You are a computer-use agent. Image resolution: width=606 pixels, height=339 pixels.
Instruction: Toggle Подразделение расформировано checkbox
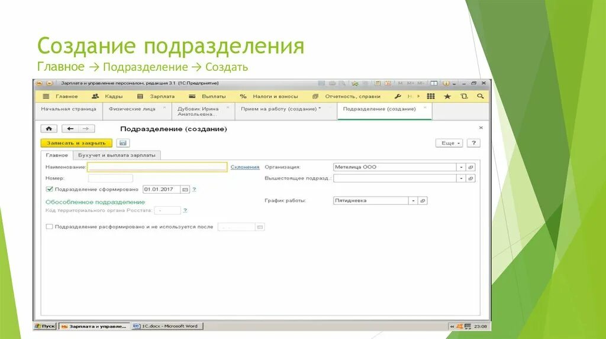49,227
